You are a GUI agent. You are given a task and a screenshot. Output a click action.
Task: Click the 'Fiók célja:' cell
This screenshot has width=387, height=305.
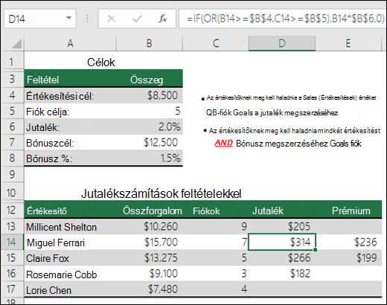(x=70, y=112)
